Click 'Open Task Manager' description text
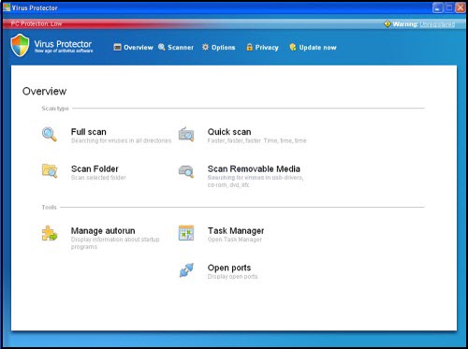This screenshot has width=468, height=349. pos(235,240)
